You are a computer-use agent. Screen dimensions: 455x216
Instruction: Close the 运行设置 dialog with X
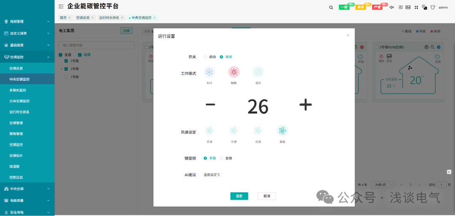pyautogui.click(x=348, y=35)
